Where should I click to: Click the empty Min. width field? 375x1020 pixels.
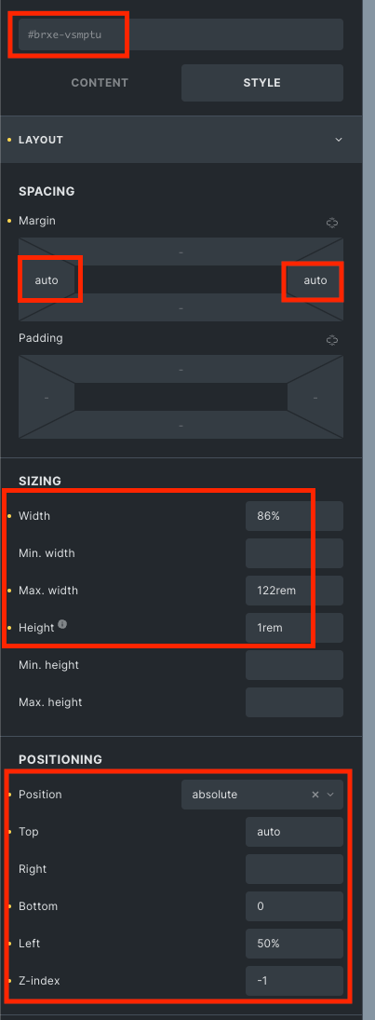click(294, 553)
